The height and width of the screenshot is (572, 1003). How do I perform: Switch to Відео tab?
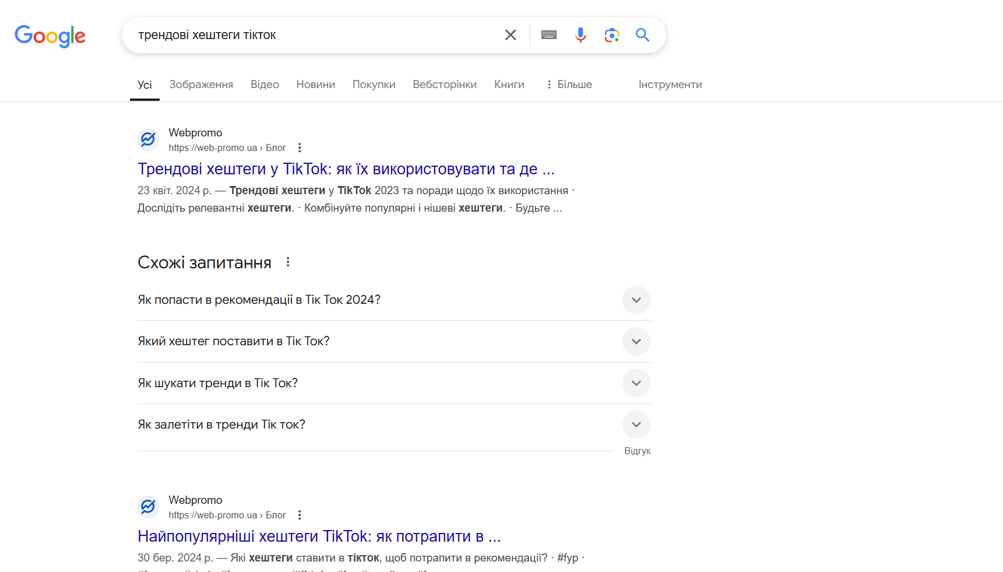point(265,85)
